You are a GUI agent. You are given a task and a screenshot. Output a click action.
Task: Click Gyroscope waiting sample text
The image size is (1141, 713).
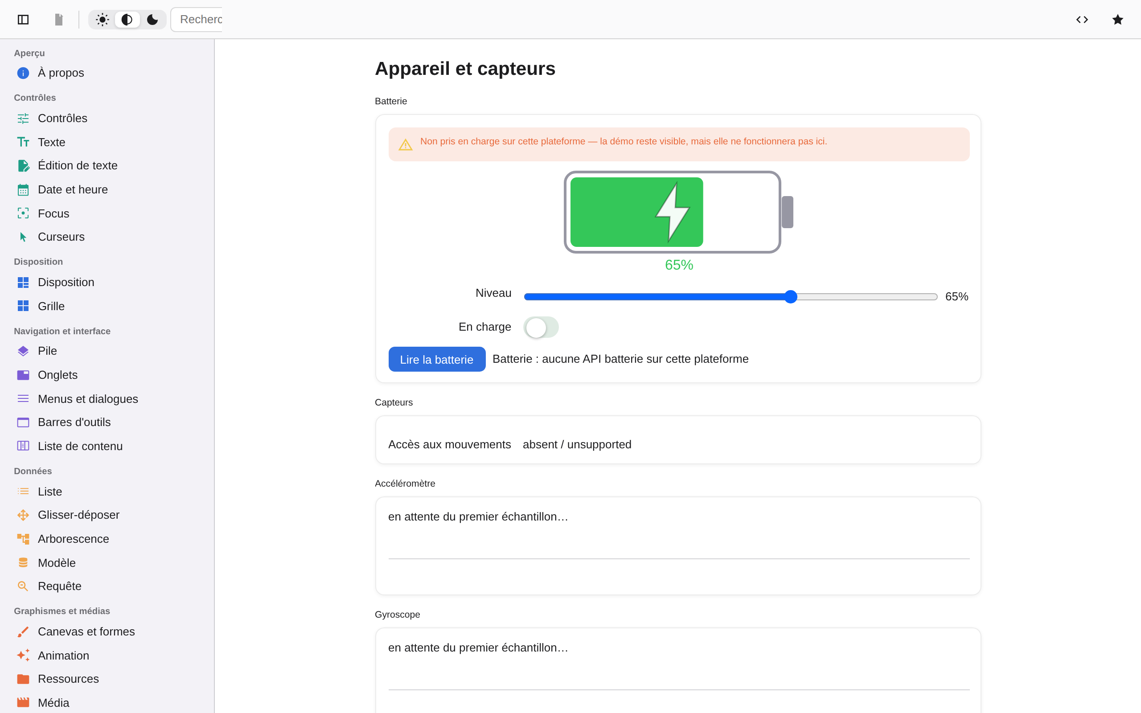pos(478,648)
